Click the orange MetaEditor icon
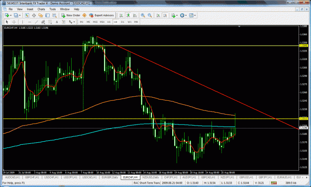The image size is (311, 187). (84, 15)
